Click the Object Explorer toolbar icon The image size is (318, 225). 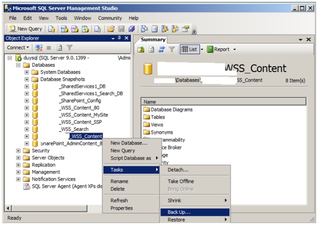165,29
